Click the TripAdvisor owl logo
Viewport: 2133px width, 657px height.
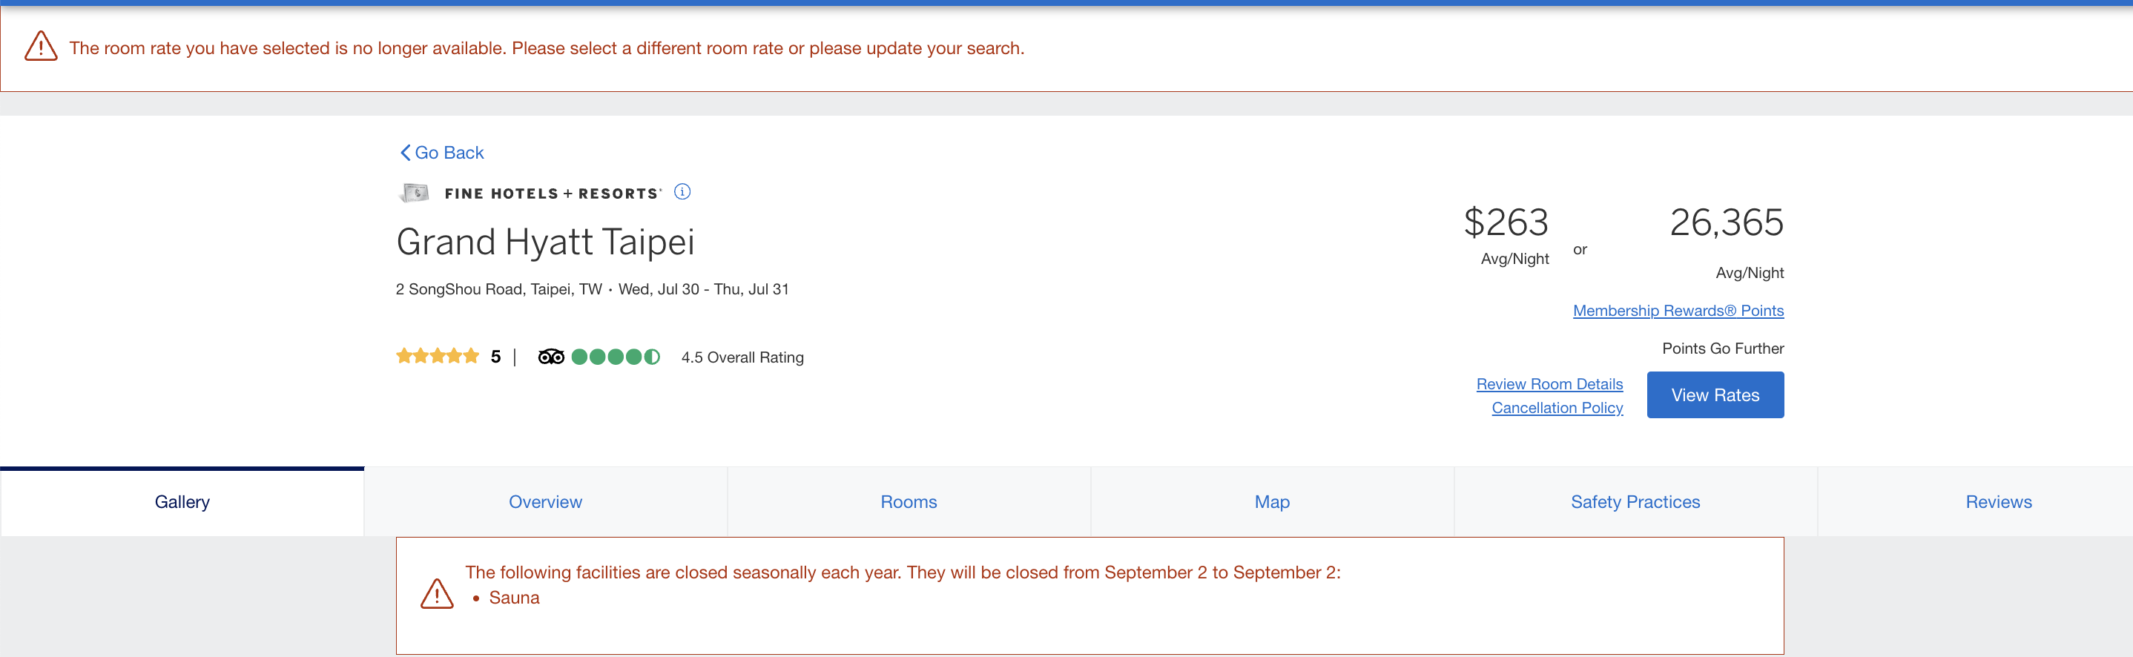(550, 357)
